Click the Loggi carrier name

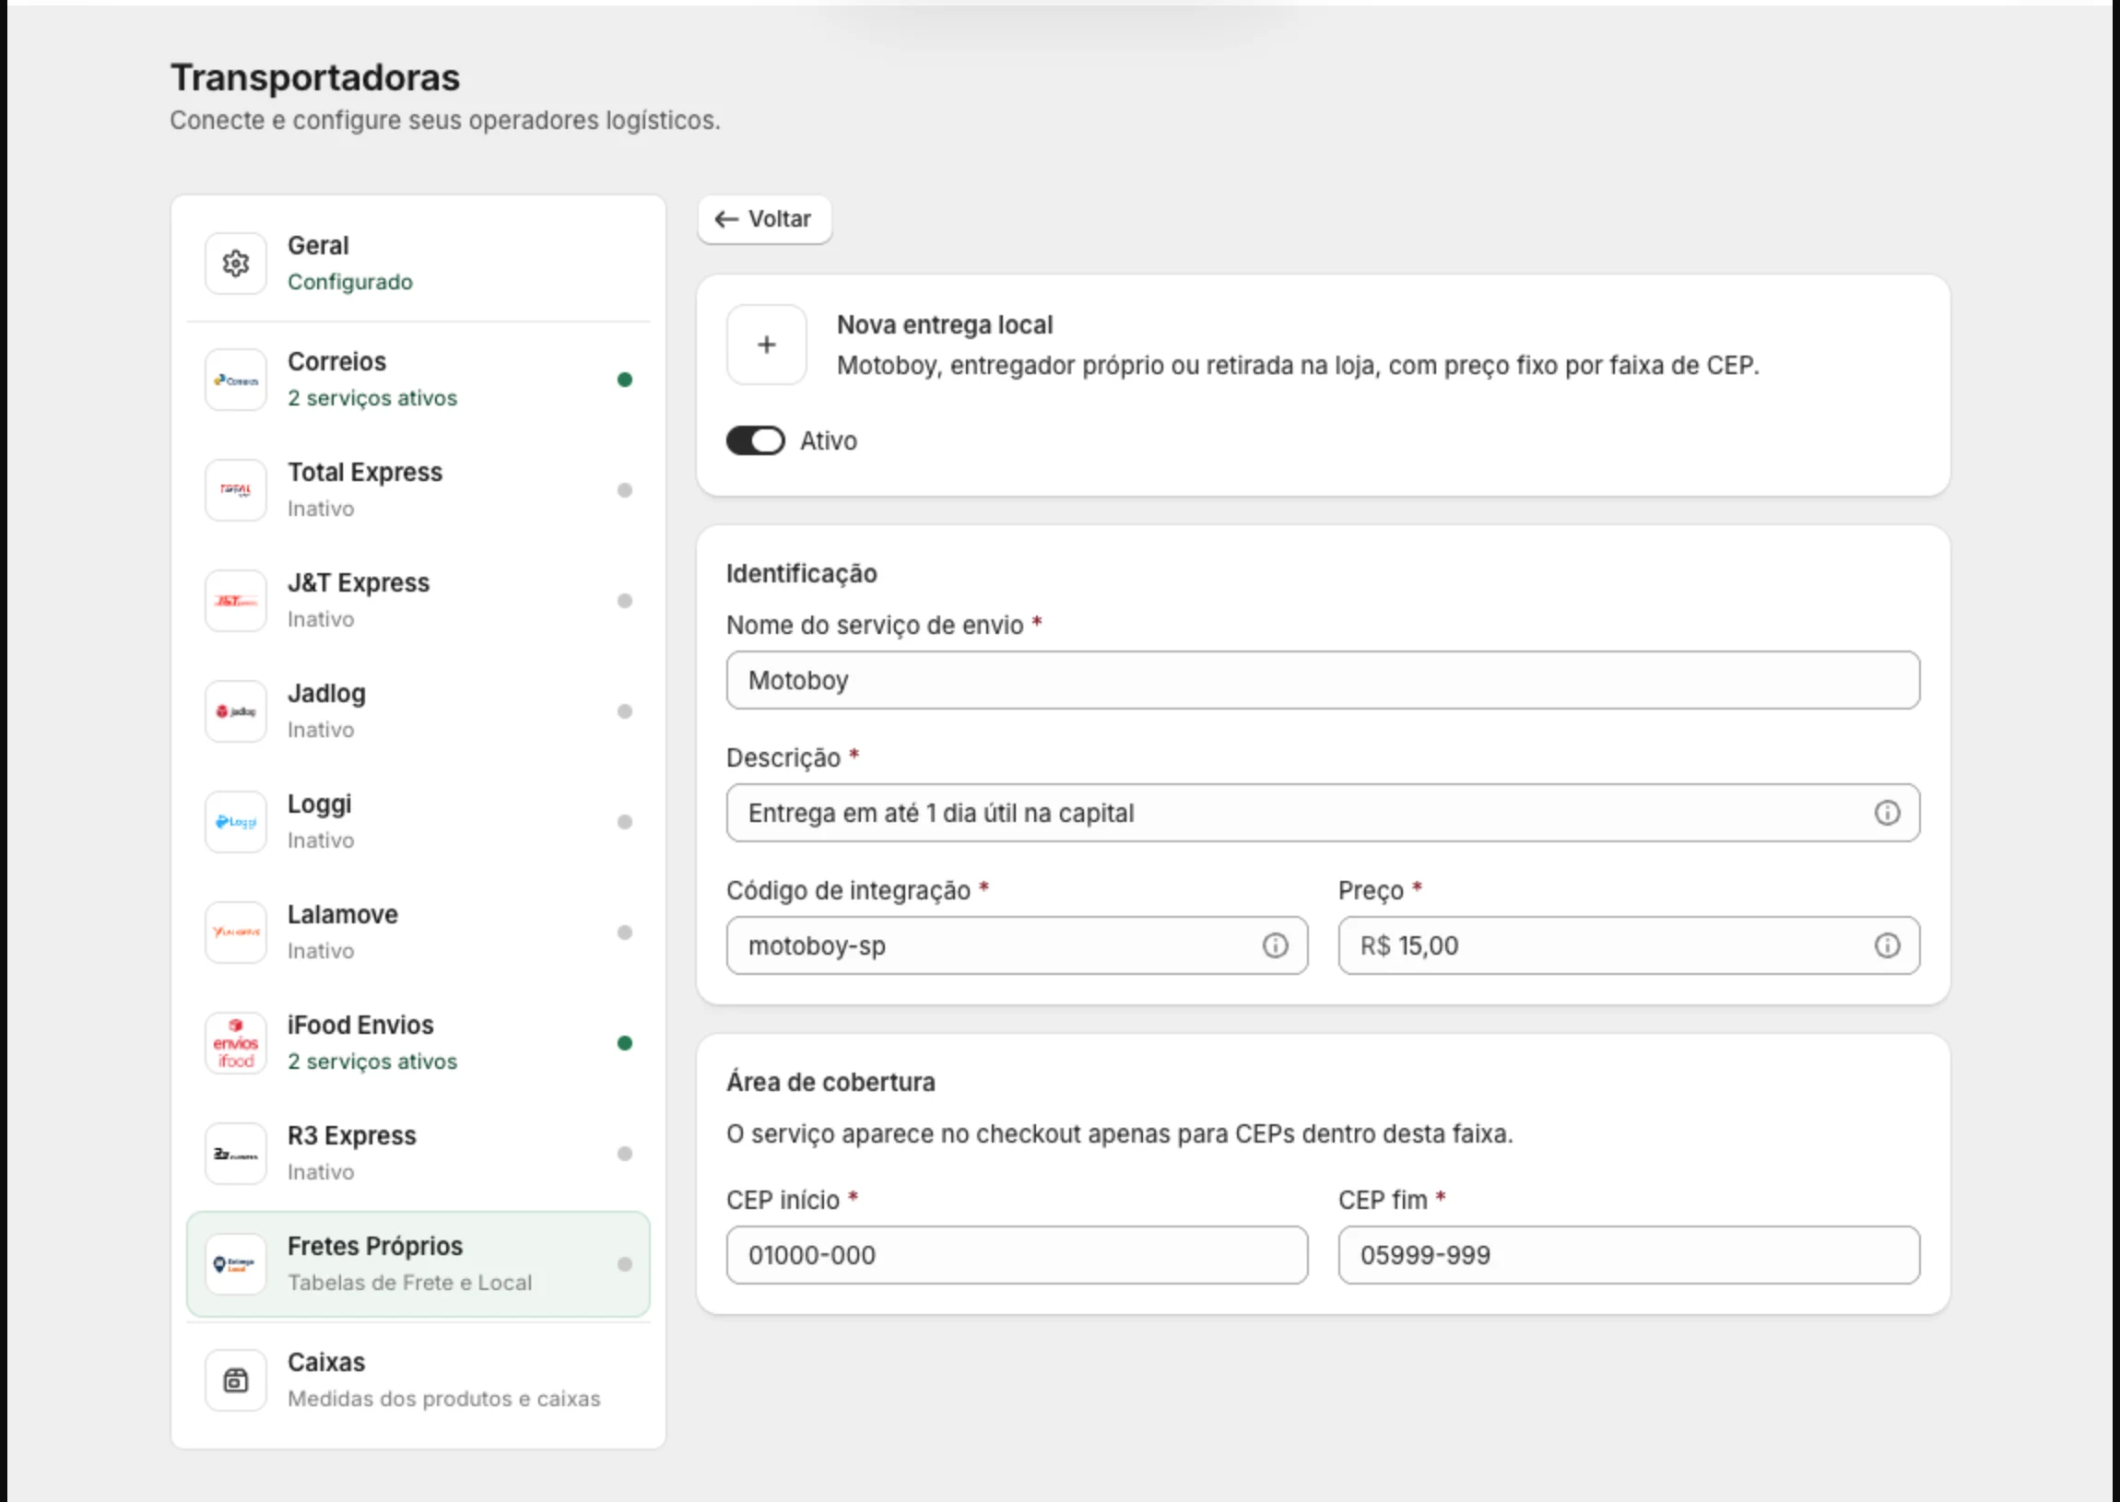click(319, 804)
